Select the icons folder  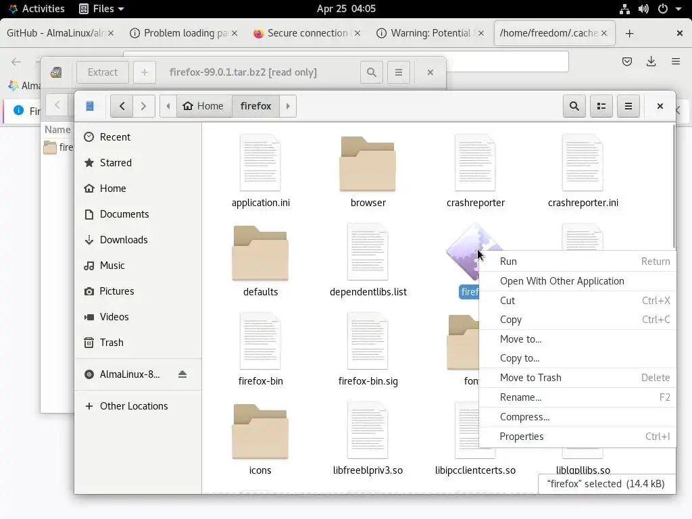pos(260,439)
